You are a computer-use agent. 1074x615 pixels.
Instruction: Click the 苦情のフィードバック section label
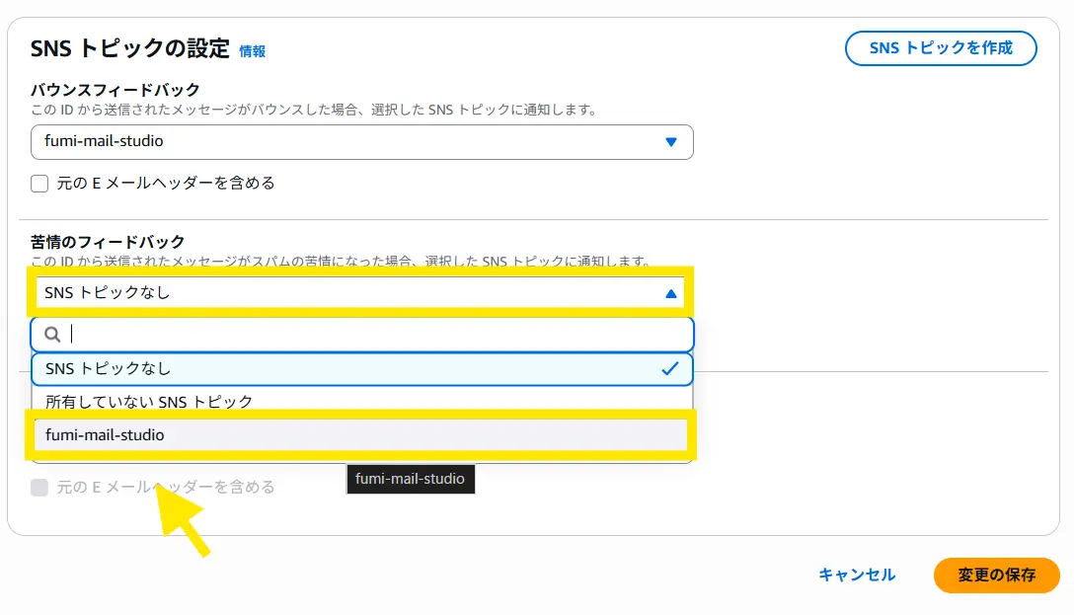click(108, 242)
